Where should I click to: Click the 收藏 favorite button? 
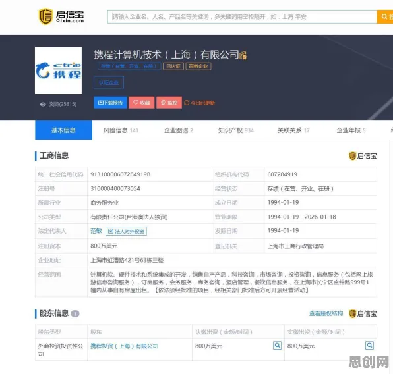pyautogui.click(x=142, y=103)
